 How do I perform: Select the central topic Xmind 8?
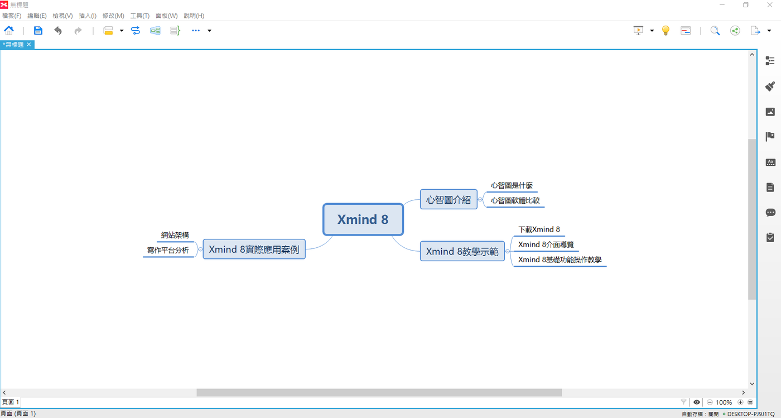(x=363, y=219)
